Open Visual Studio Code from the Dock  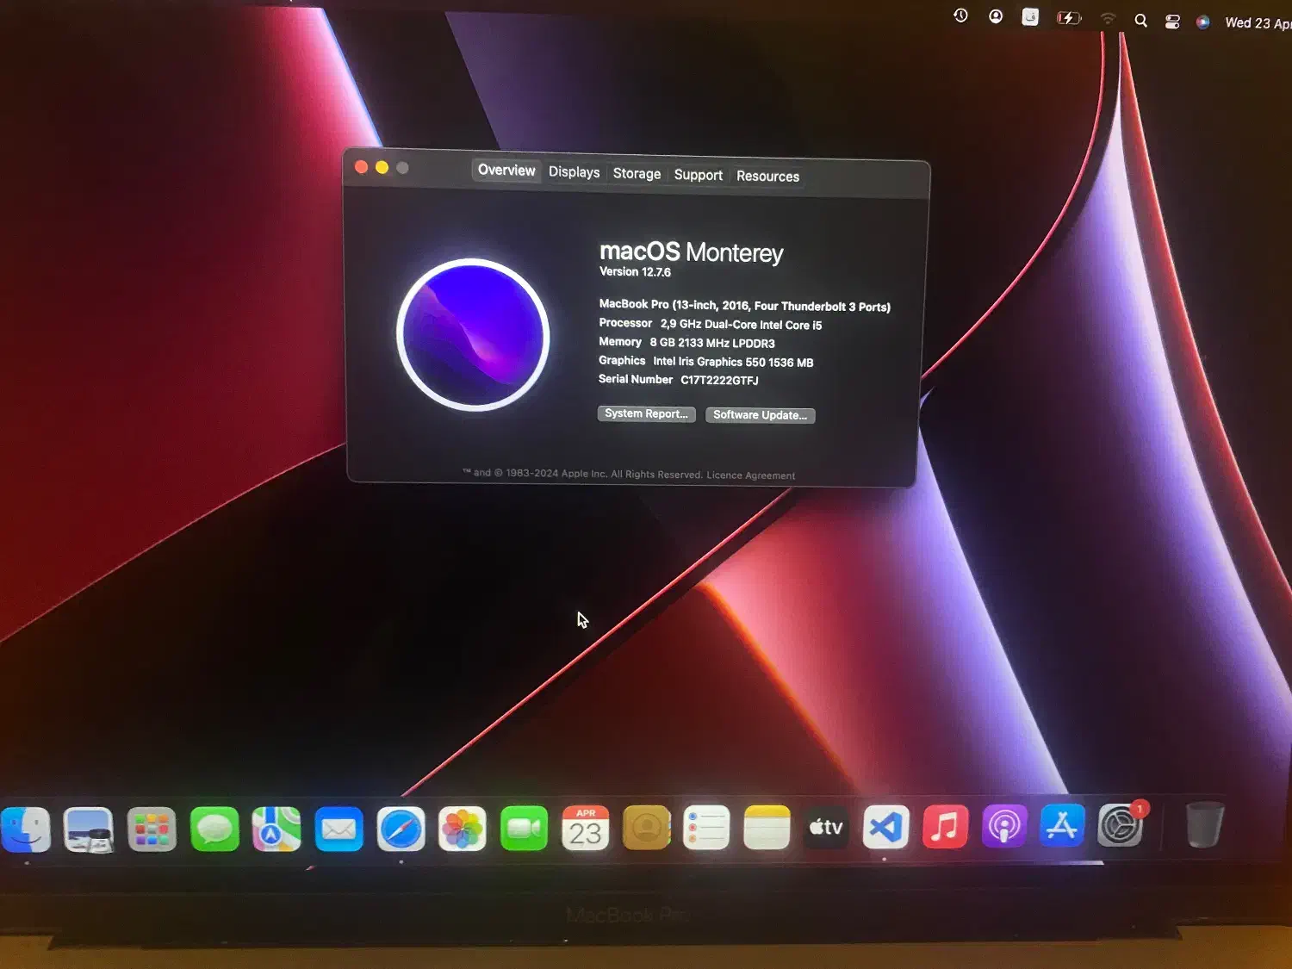[885, 827]
